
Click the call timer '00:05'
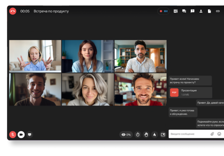[x=25, y=11]
